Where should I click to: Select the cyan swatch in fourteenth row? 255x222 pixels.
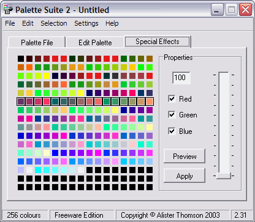point(38,170)
